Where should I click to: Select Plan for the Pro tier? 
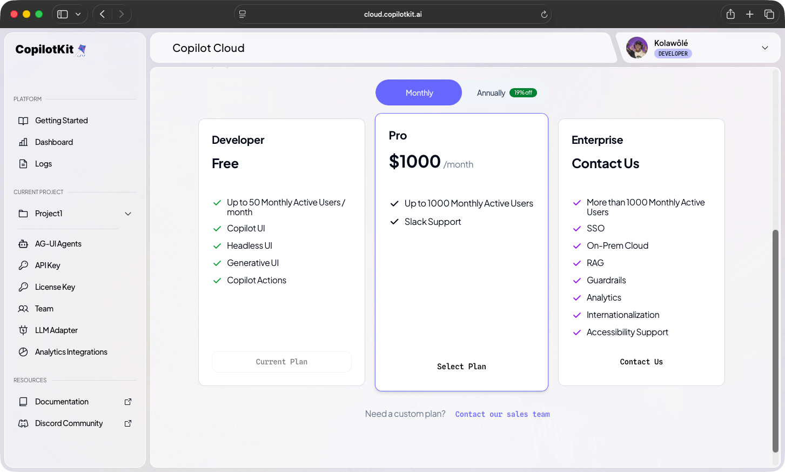[461, 366]
